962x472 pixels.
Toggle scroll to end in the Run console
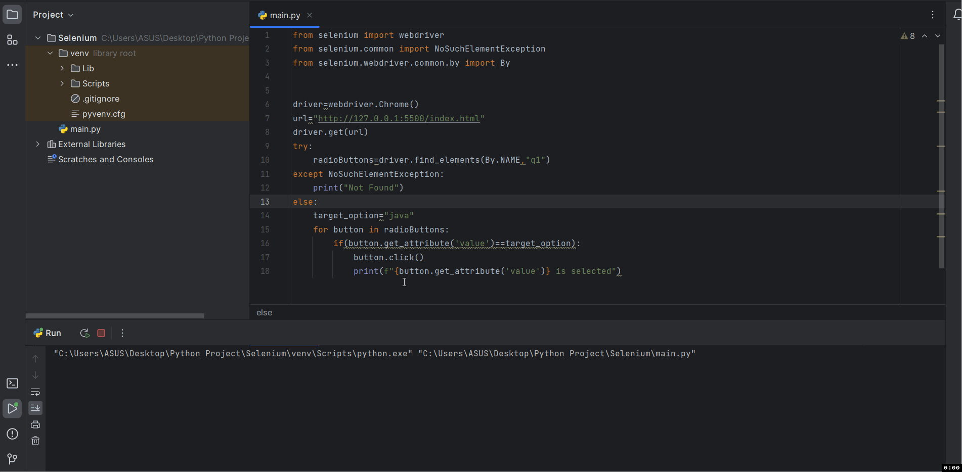pyautogui.click(x=35, y=408)
